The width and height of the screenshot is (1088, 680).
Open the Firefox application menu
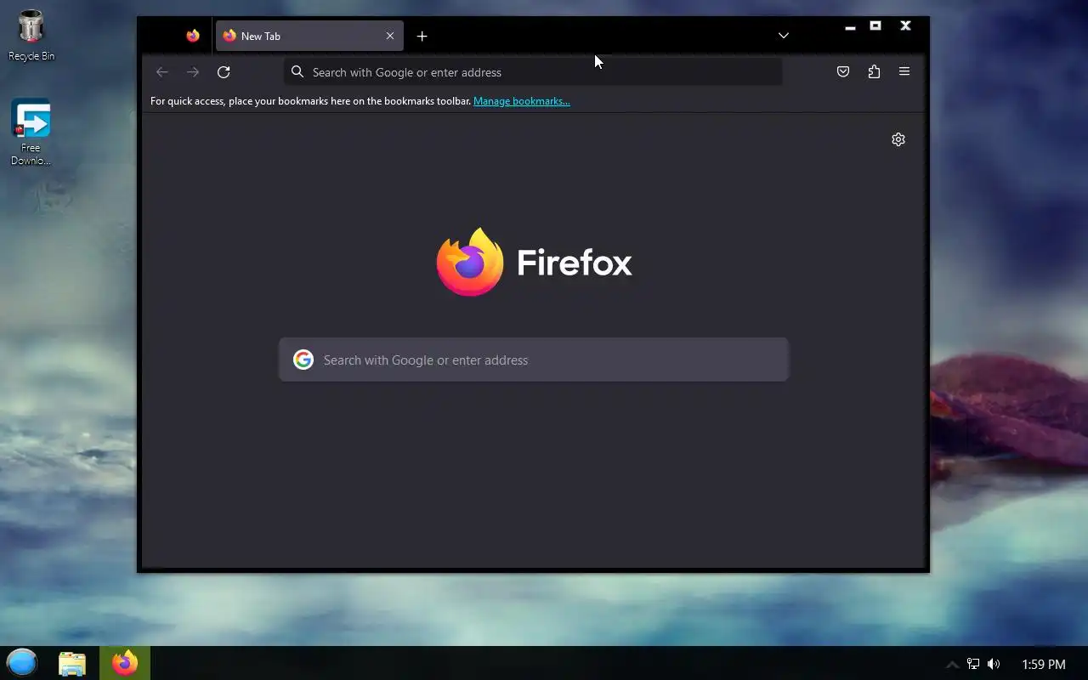(x=904, y=72)
